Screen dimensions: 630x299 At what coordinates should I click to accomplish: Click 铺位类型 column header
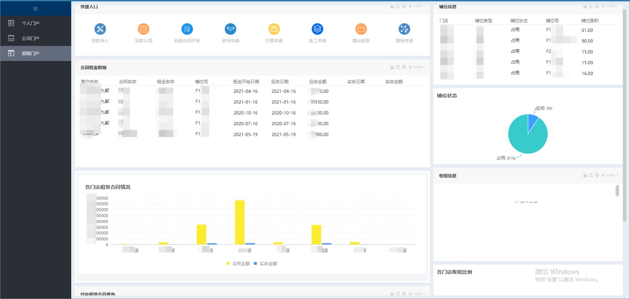pyautogui.click(x=484, y=21)
